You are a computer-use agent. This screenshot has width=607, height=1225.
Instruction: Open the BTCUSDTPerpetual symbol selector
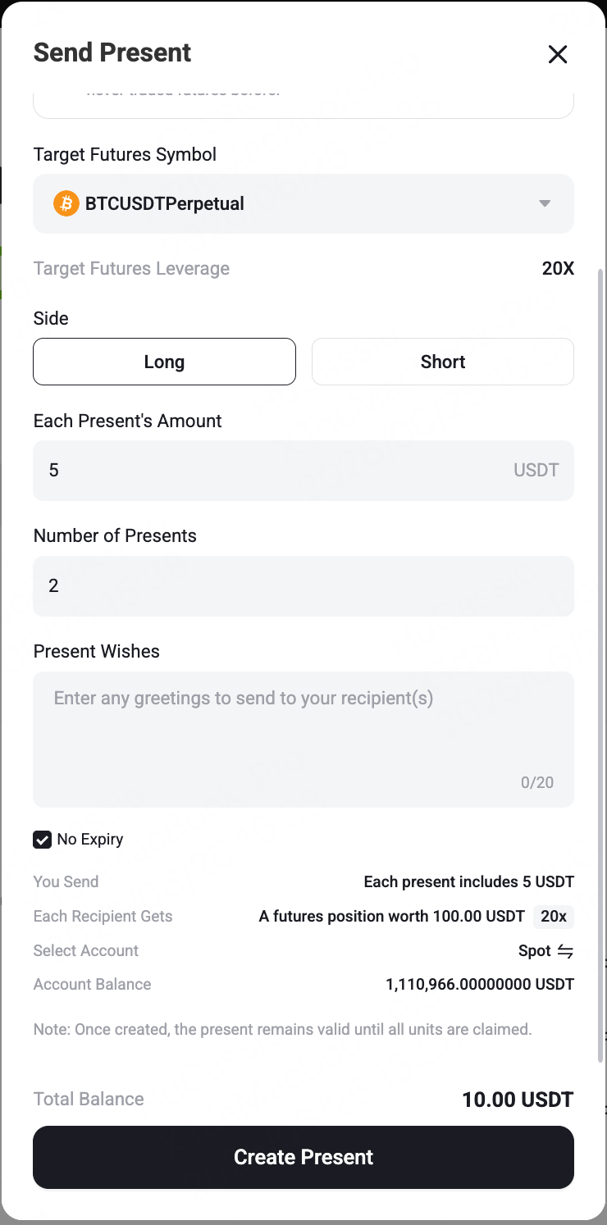pyautogui.click(x=303, y=203)
